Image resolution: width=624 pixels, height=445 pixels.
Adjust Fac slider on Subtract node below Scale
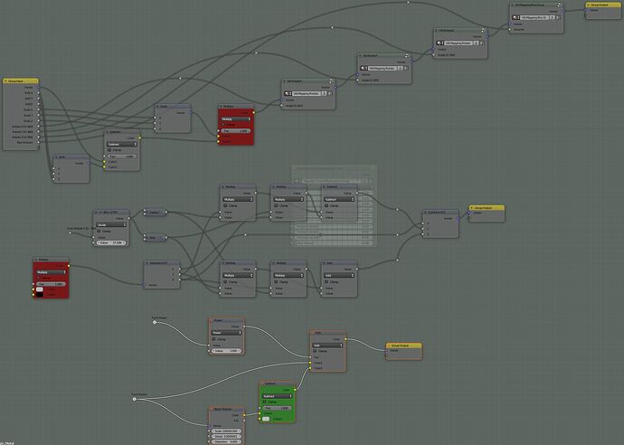[122, 156]
